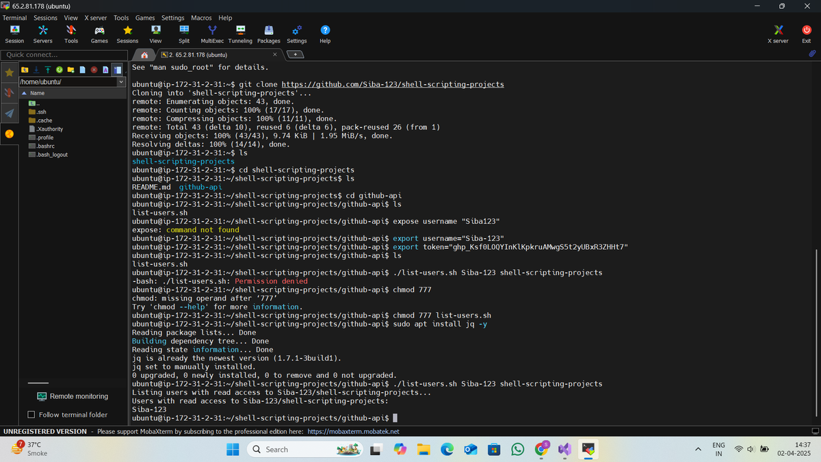Screen dimensions: 821x462
Task: Click the SFTP upload arrow icon
Action: tap(48, 69)
